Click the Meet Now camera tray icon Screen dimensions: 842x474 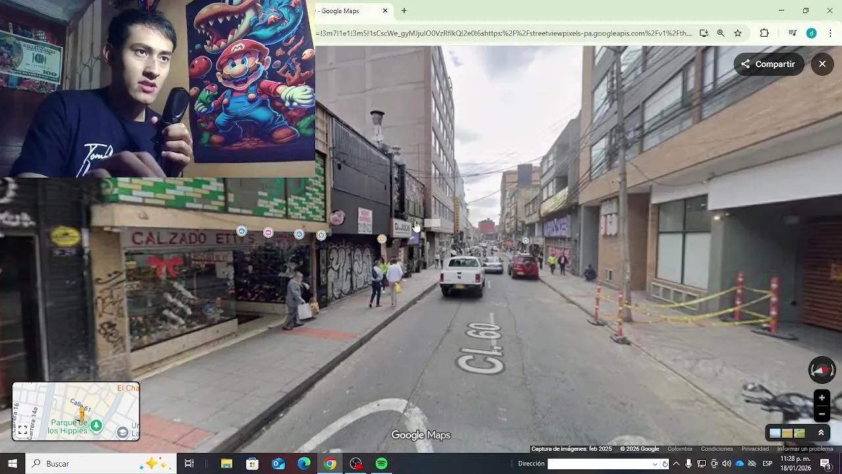click(714, 463)
